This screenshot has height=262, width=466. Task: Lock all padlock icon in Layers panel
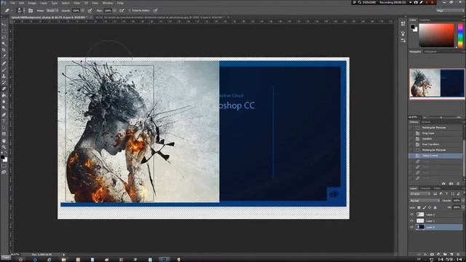[435, 207]
